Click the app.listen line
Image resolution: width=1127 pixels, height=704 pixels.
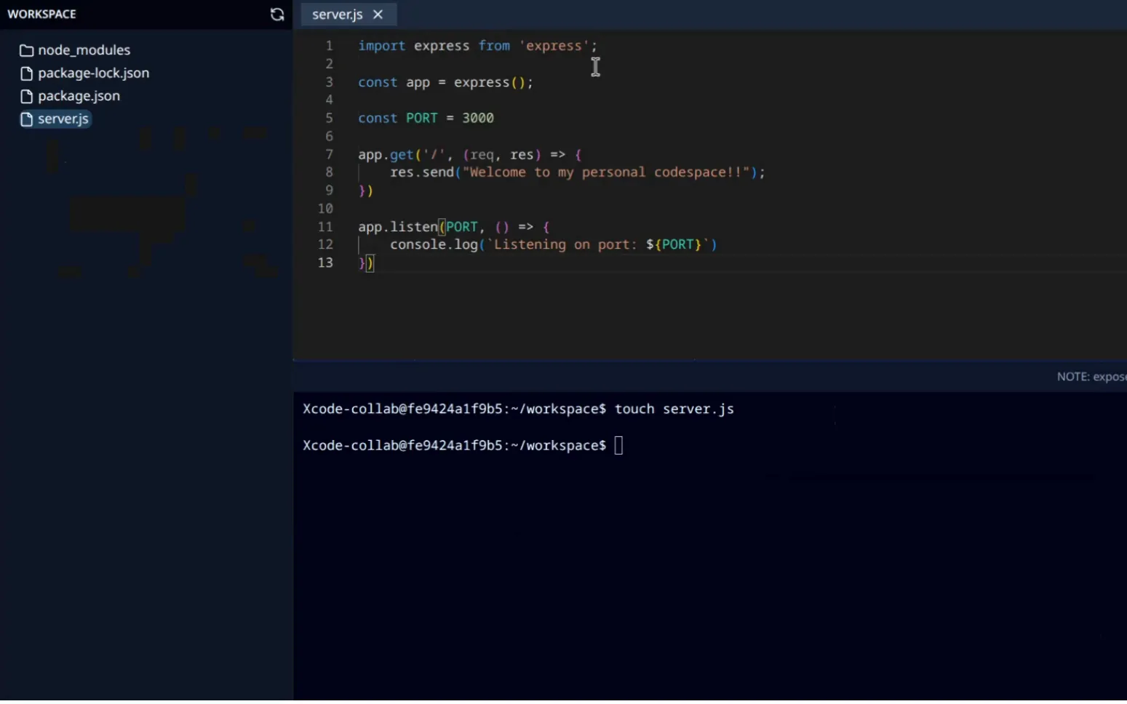454,227
